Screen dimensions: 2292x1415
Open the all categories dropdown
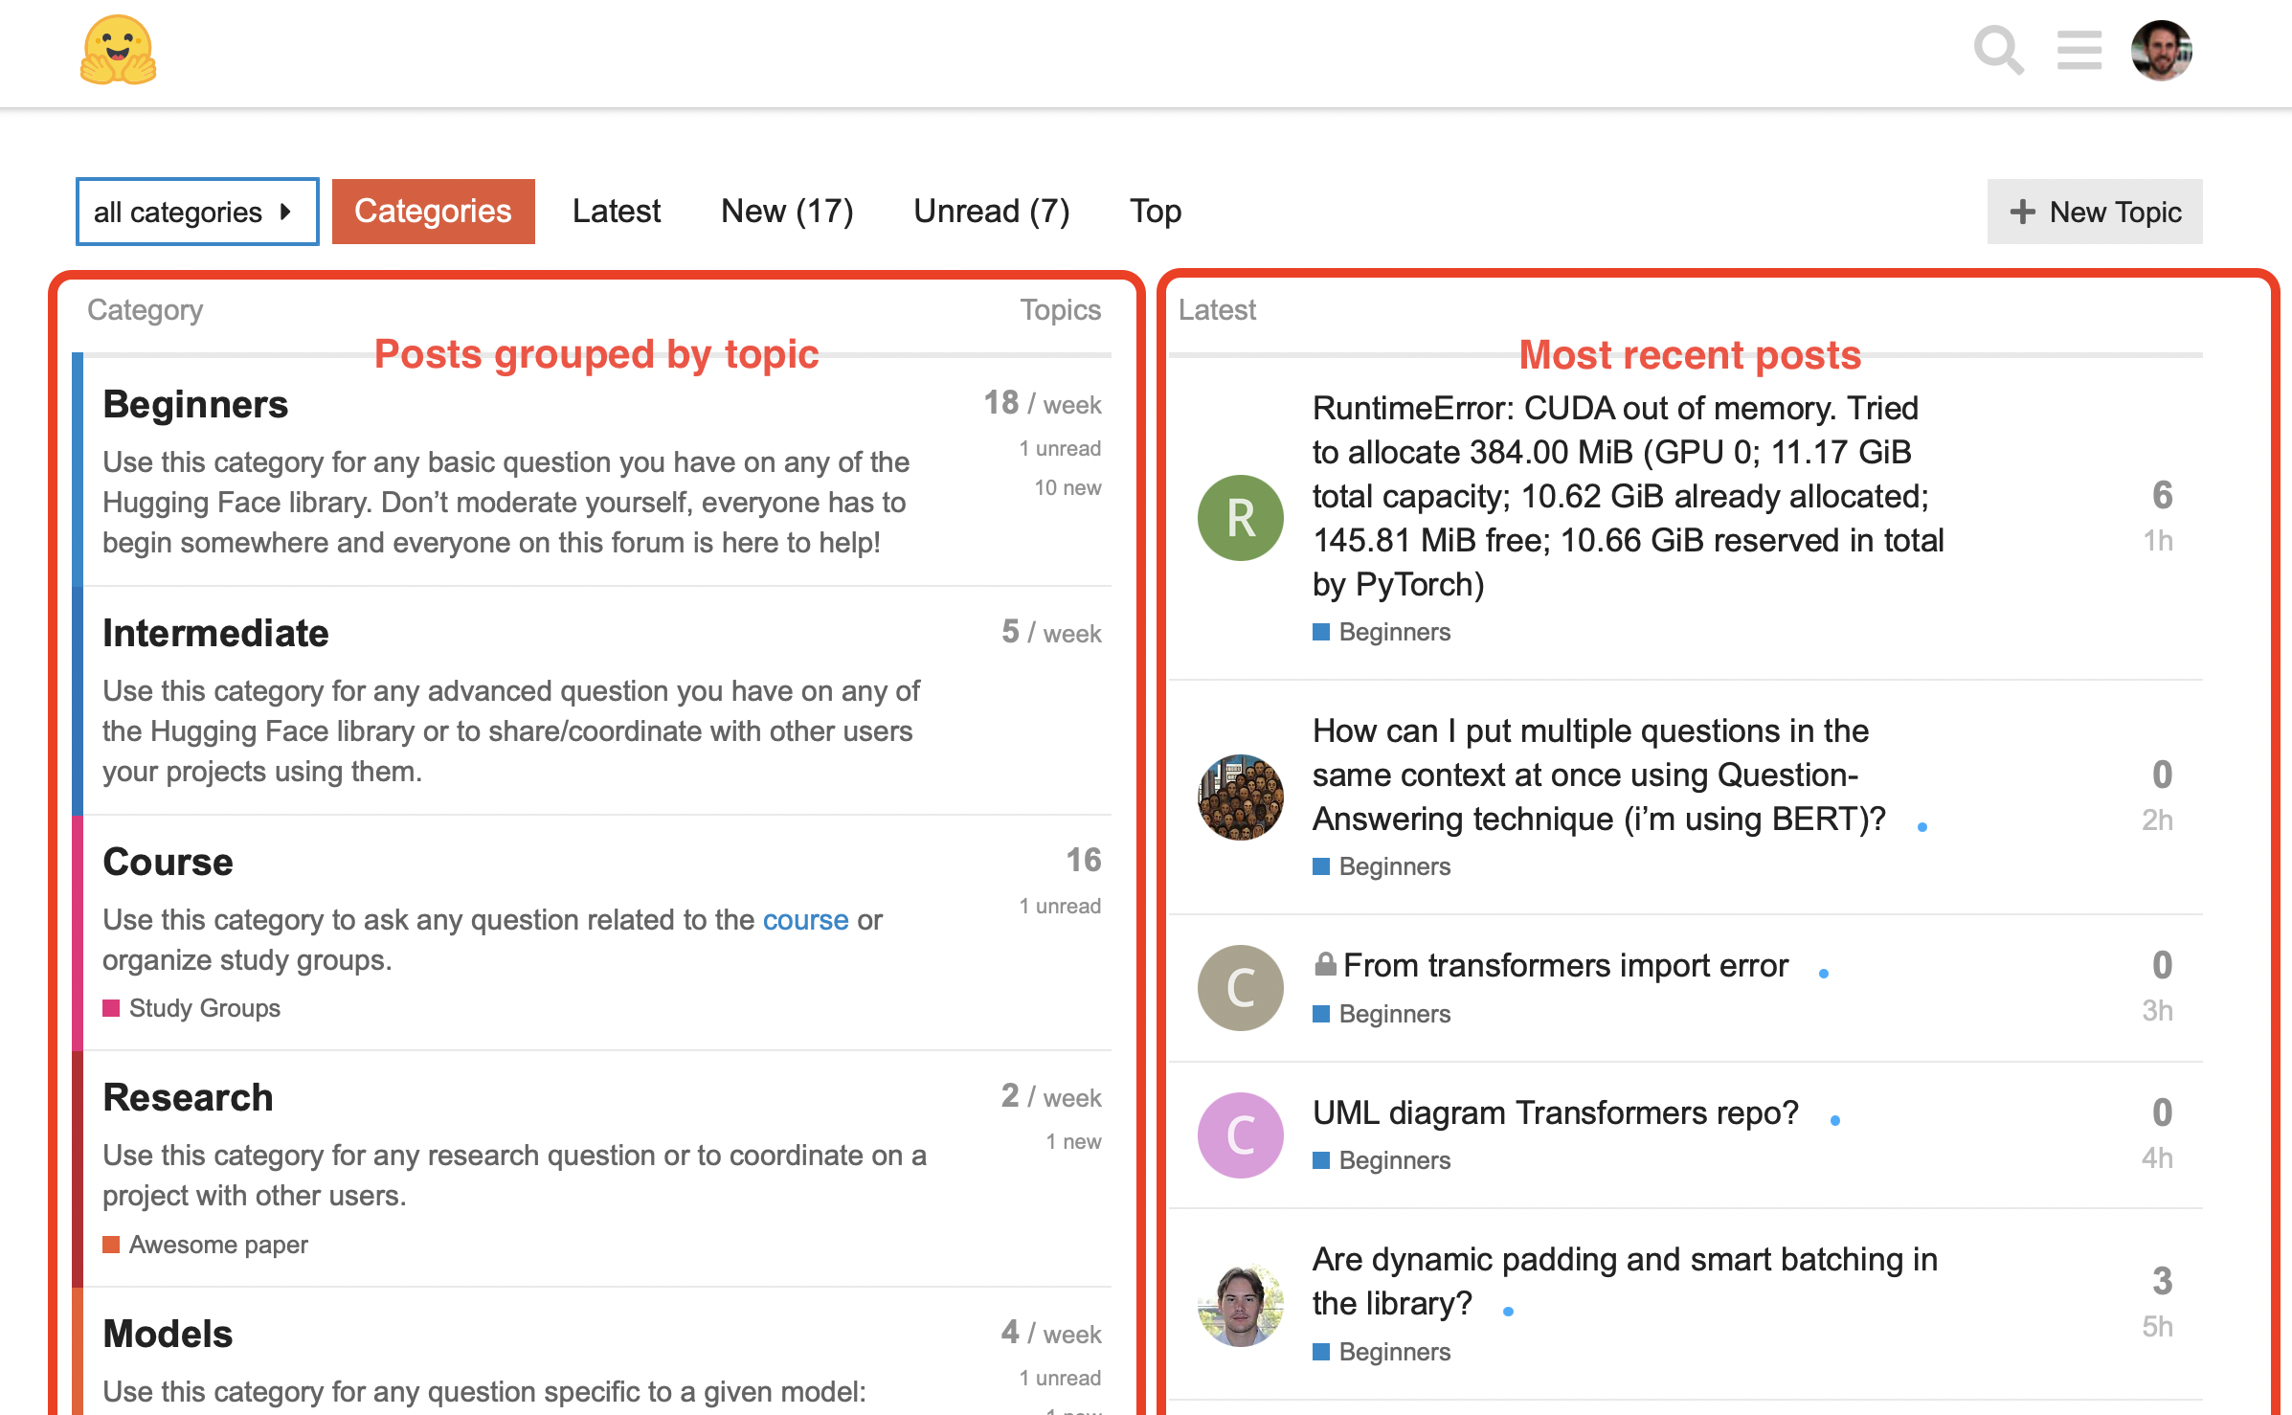(x=196, y=210)
